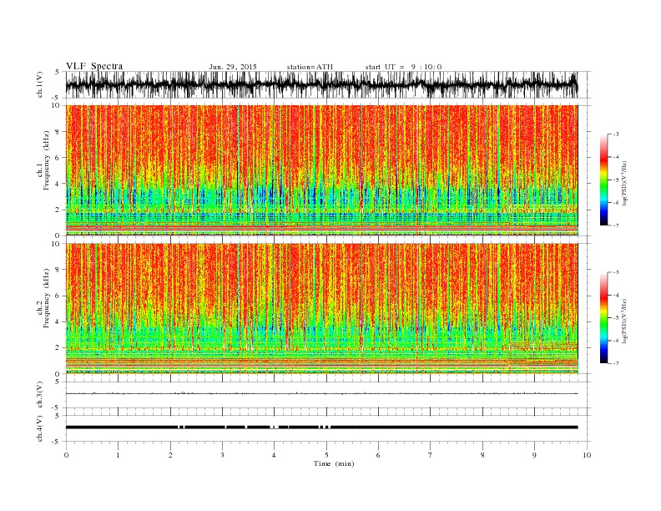The width and height of the screenshot is (661, 511).
Task: Click the "ch.4(V)" axis label
Action: click(x=40, y=428)
